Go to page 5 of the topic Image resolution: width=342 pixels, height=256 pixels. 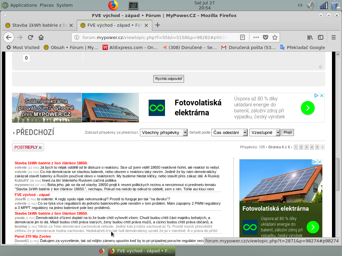(x=317, y=147)
